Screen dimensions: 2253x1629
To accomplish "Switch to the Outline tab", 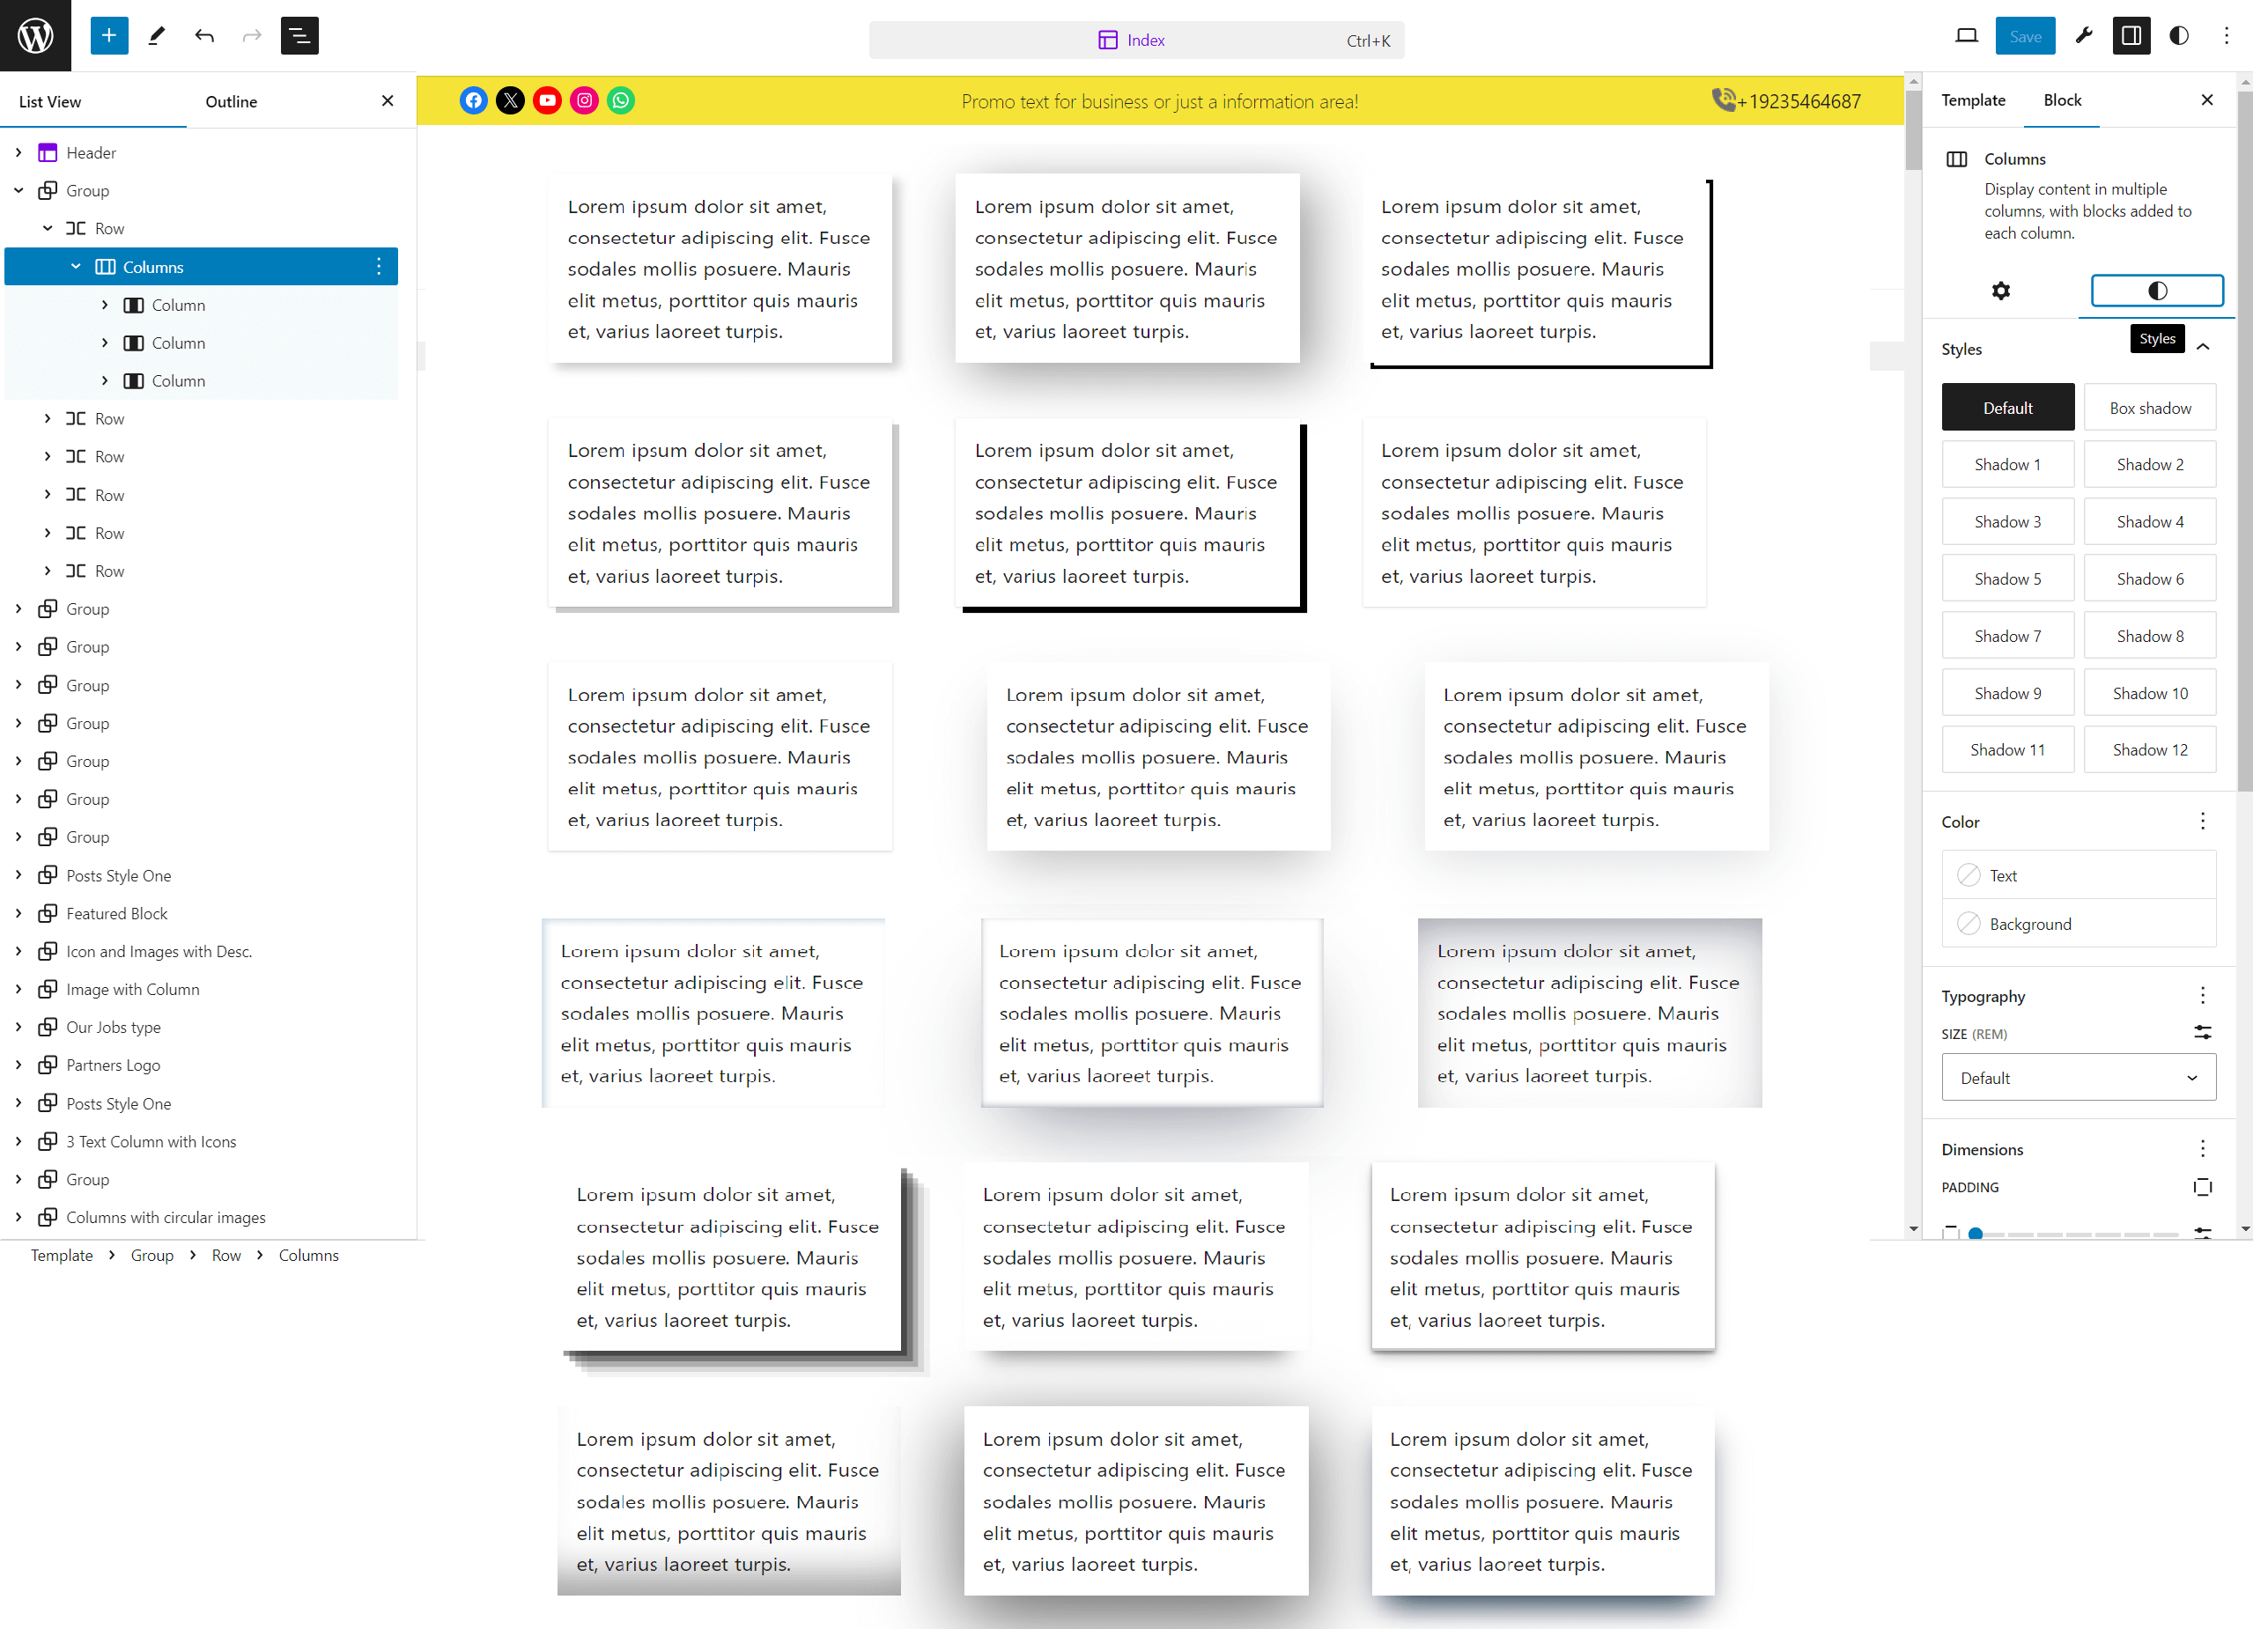I will [x=232, y=101].
